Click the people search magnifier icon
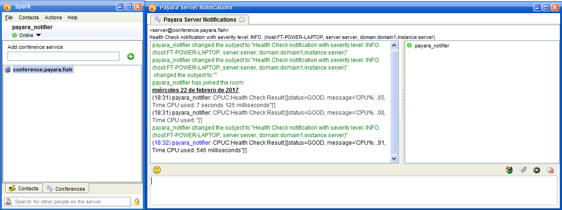The image size is (562, 210). (x=8, y=202)
